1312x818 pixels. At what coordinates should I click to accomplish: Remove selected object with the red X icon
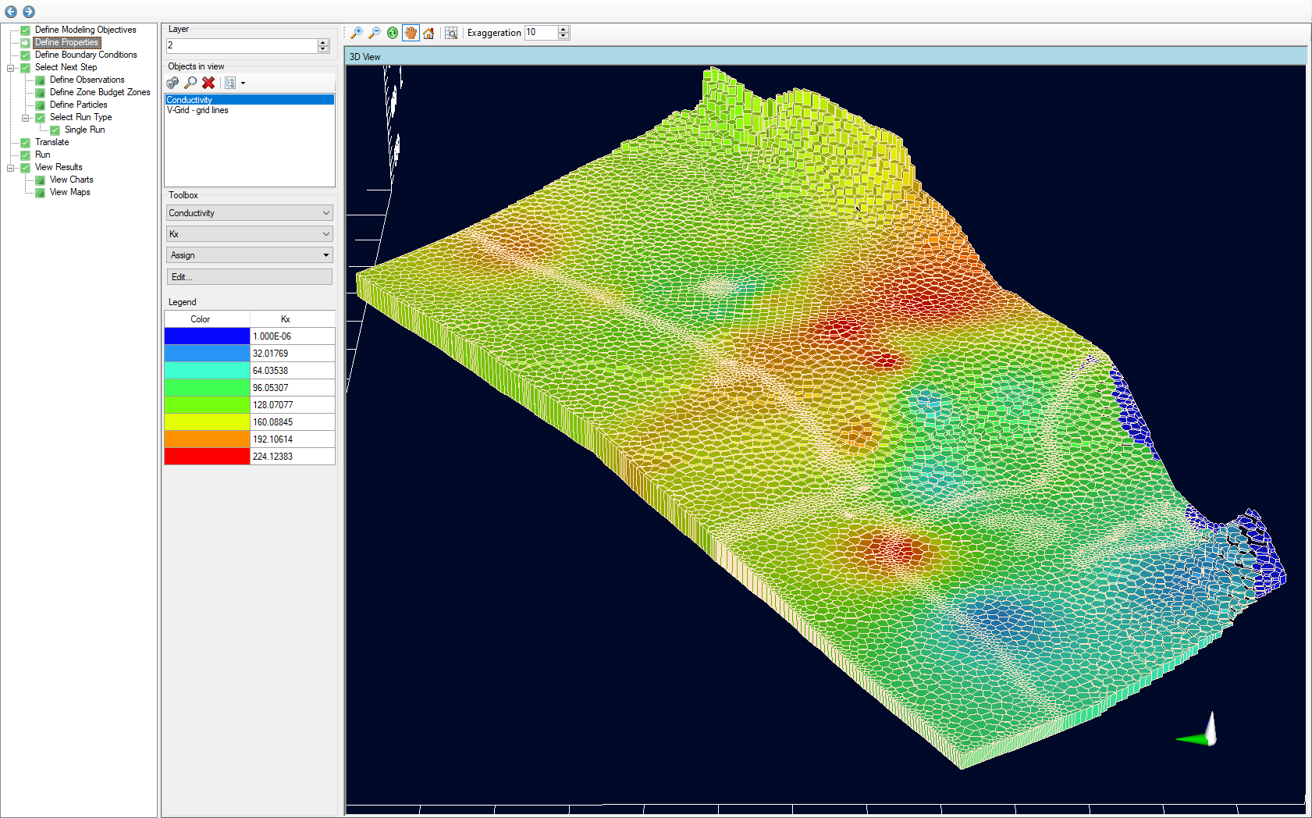[x=208, y=83]
